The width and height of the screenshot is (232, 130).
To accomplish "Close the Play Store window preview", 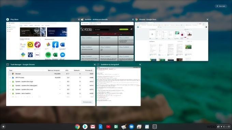I will coord(79,19).
